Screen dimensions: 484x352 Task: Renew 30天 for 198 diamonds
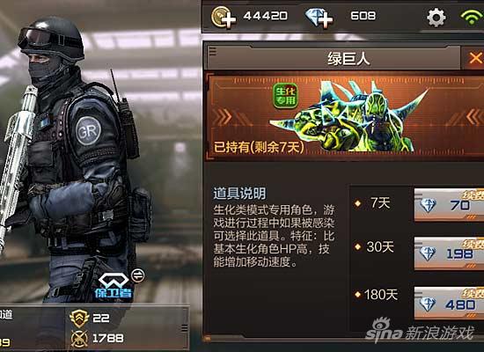pos(449,253)
